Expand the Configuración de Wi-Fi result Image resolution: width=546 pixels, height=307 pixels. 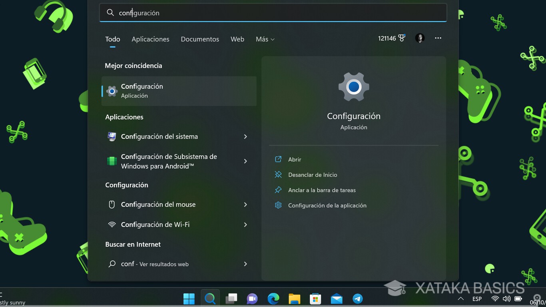[x=245, y=224]
